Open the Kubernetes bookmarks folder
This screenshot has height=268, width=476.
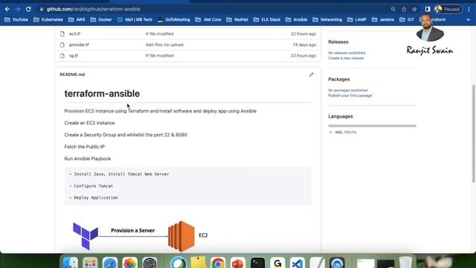coord(48,19)
